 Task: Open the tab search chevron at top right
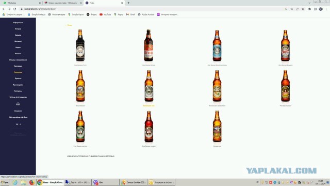309,3
